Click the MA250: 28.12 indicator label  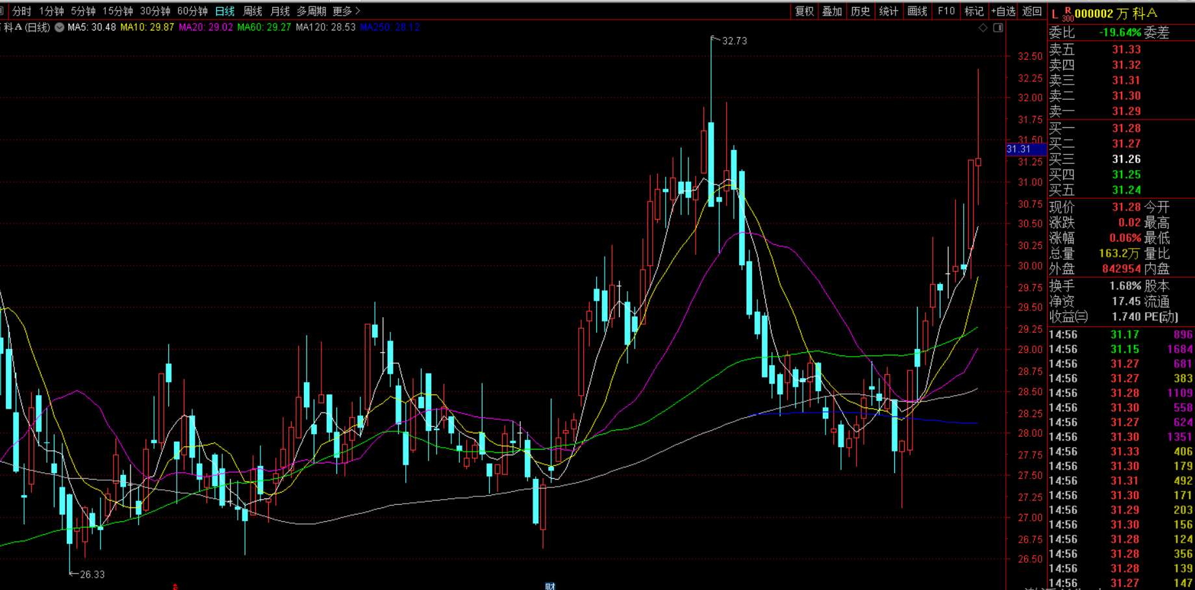tap(390, 27)
